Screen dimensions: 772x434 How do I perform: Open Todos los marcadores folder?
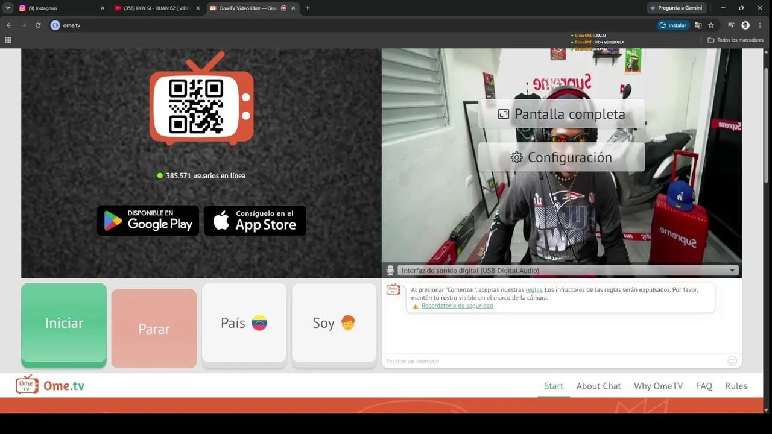pos(736,40)
